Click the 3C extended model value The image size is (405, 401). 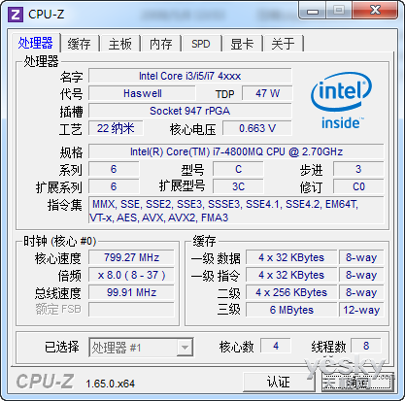point(238,186)
